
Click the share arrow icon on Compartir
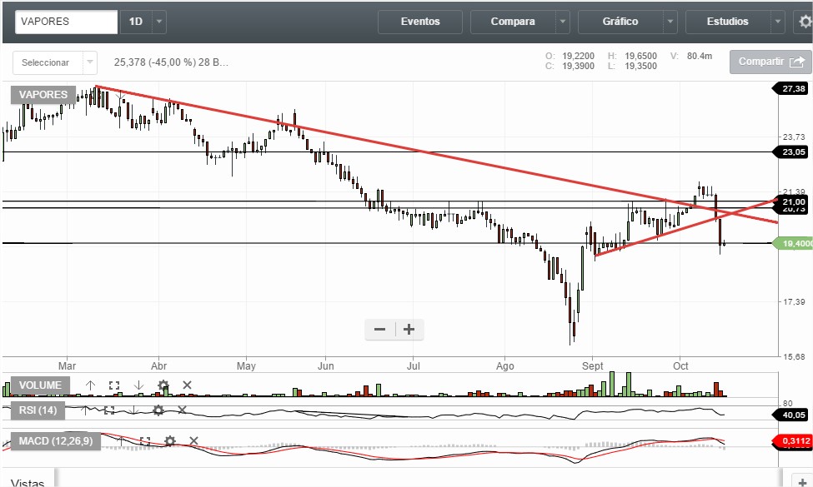[x=797, y=62]
